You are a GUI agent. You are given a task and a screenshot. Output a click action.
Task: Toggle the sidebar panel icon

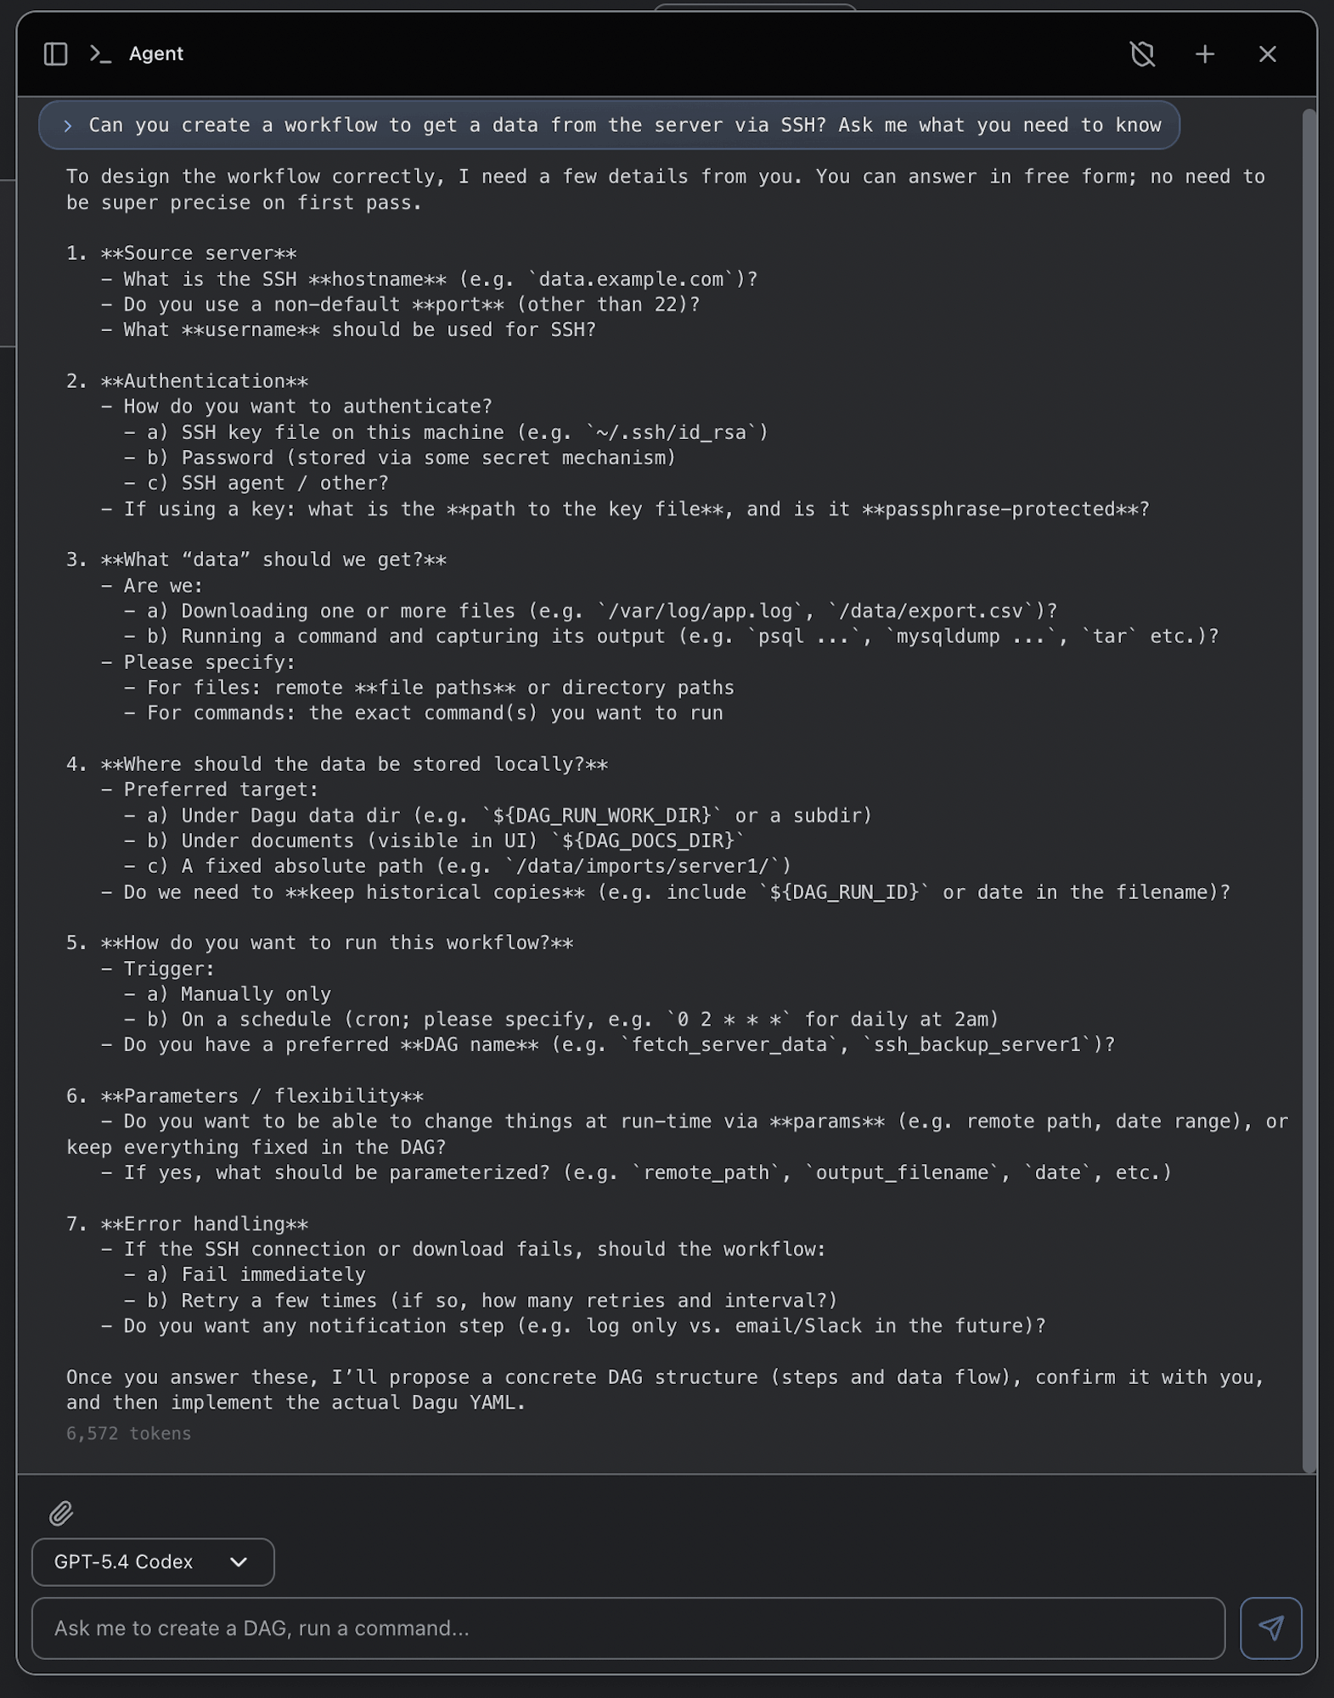55,54
